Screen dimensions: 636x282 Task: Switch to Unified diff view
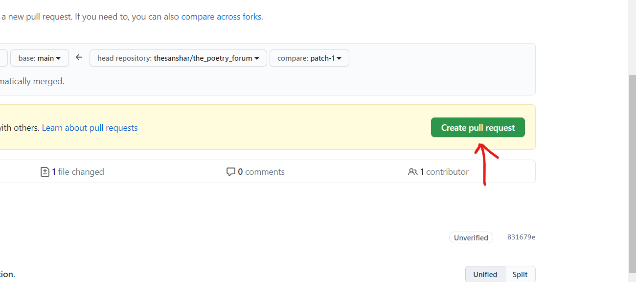(485, 274)
